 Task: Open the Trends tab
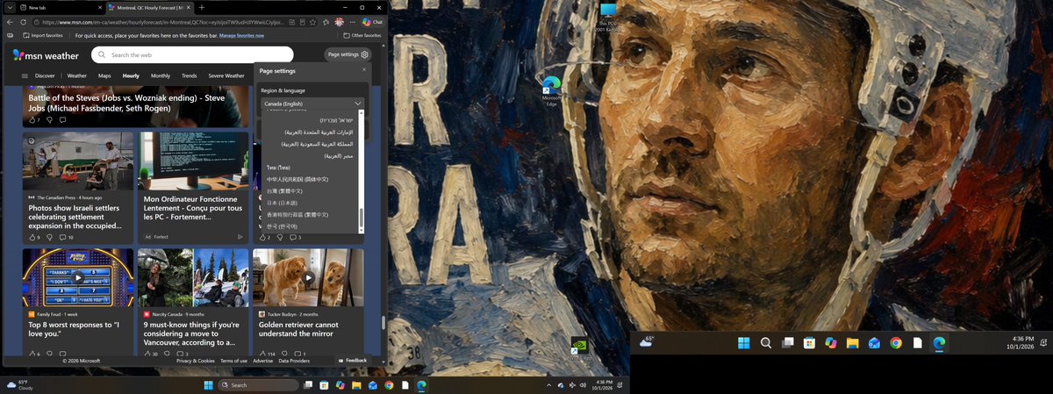tap(189, 75)
